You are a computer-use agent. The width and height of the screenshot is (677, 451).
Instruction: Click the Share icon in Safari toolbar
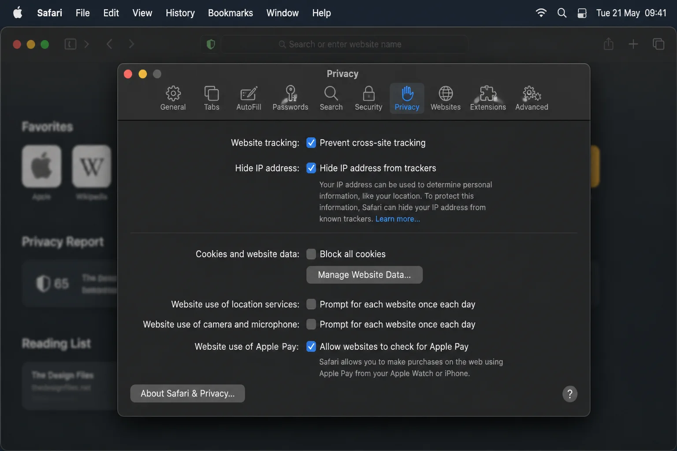tap(609, 44)
